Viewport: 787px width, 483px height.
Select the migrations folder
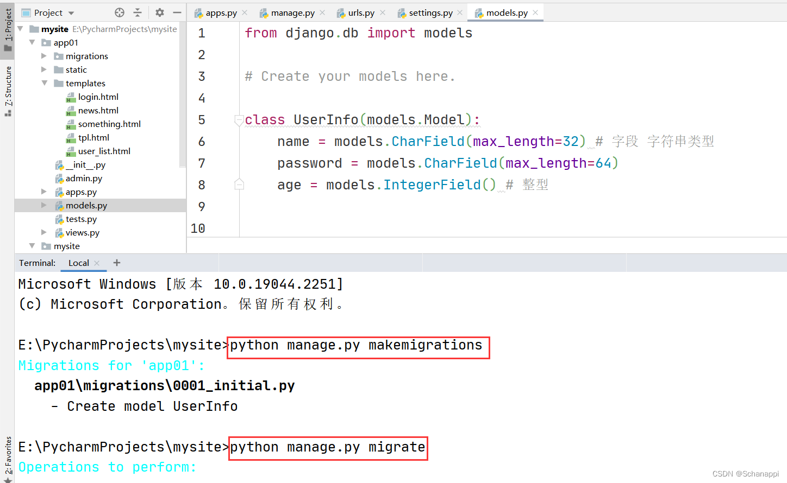87,56
